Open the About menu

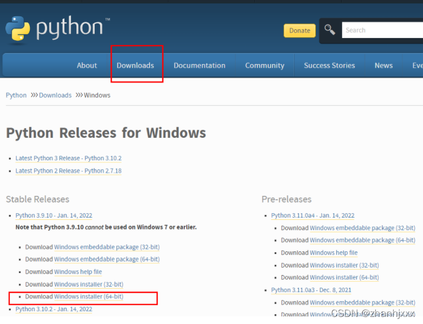(x=87, y=65)
